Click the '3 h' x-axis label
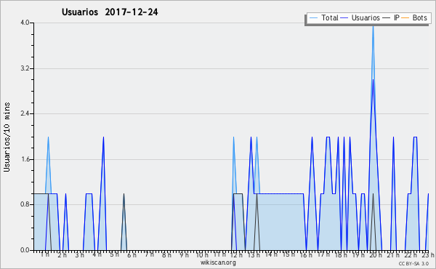Screen dimensions: 436x269 (x=79, y=254)
